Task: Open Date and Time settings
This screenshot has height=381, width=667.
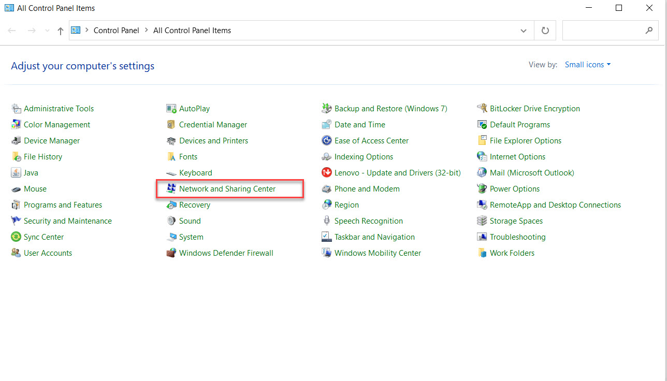Action: coord(359,124)
